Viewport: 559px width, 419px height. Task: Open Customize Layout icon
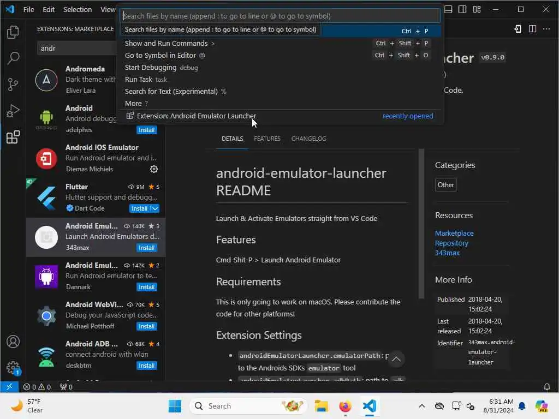click(x=477, y=9)
